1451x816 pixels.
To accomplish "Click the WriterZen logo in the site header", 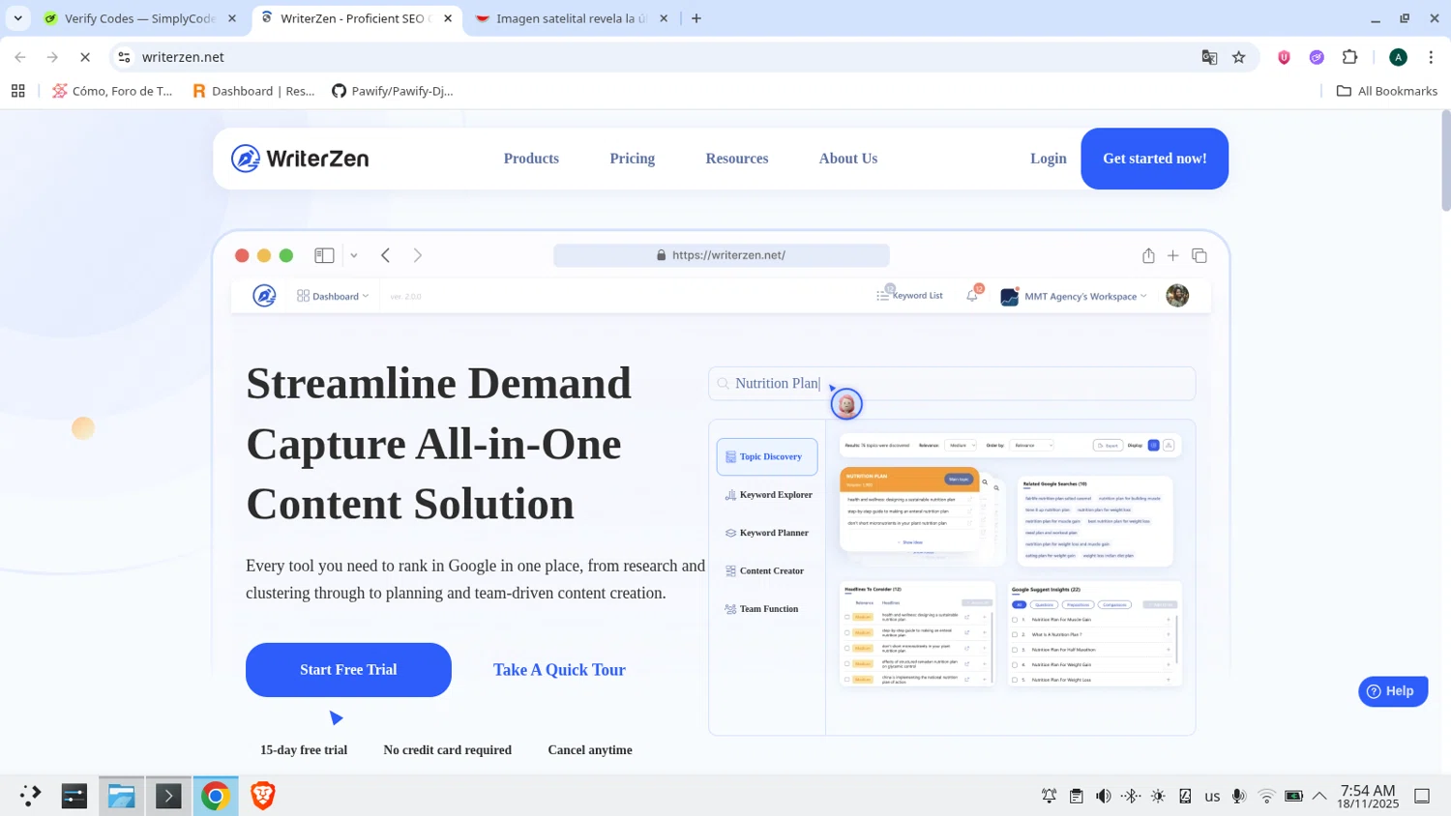I will [x=300, y=159].
